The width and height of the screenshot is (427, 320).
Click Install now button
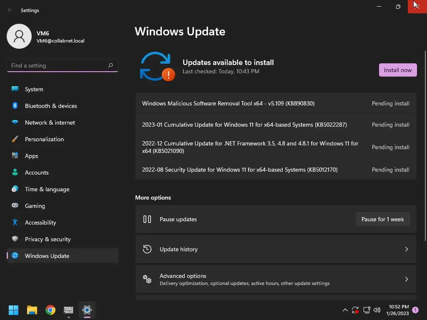click(397, 70)
